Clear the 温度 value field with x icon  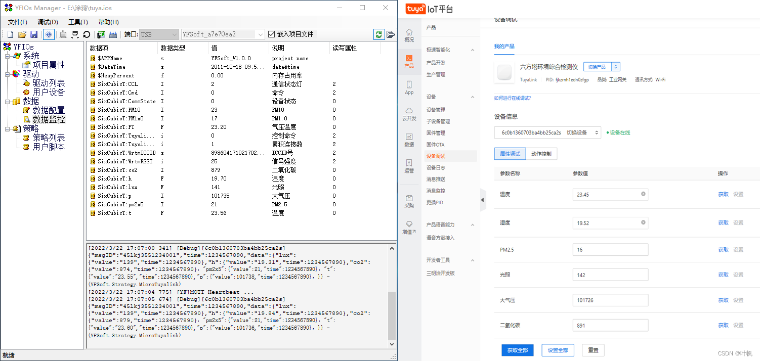[x=643, y=194]
